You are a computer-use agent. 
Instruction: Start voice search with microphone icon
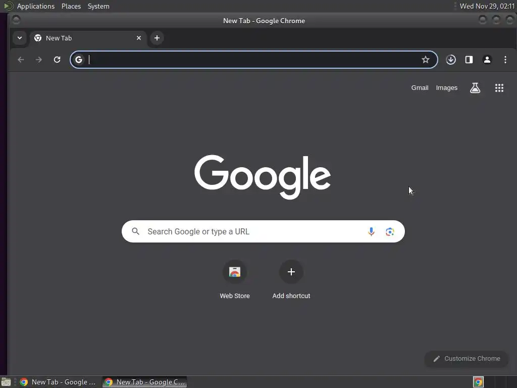click(x=371, y=231)
